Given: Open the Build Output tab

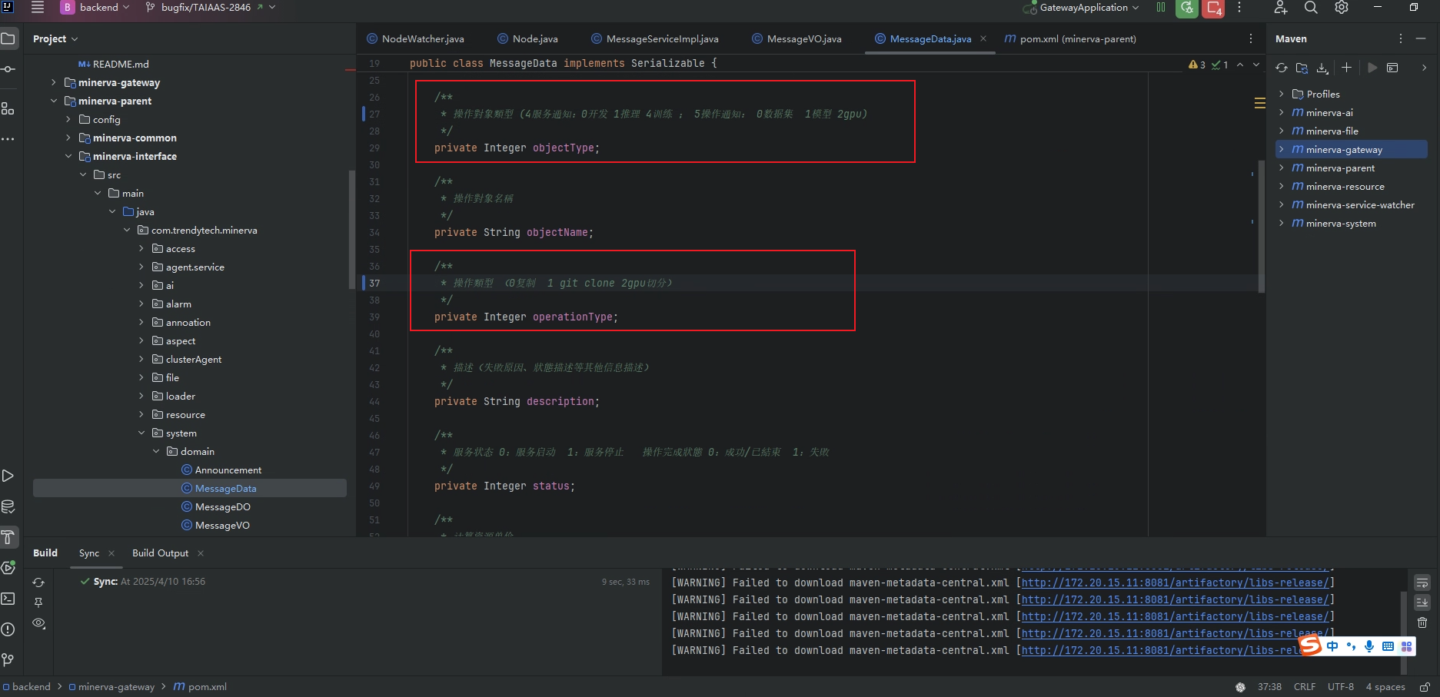Looking at the screenshot, I should [x=160, y=553].
